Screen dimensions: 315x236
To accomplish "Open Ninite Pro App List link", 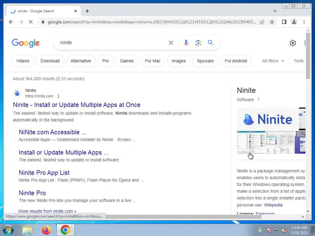I will point(44,173).
